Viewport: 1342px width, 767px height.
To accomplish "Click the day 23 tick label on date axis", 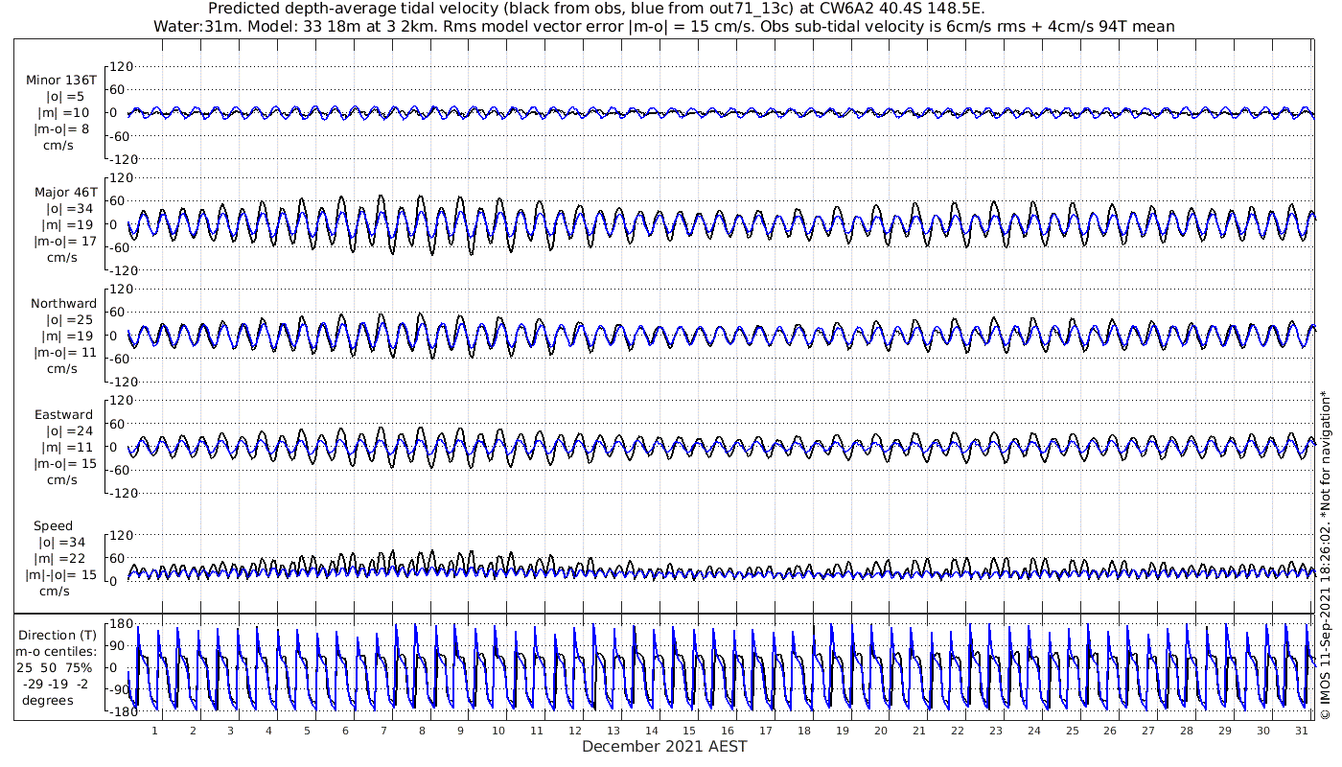I will pos(996,730).
